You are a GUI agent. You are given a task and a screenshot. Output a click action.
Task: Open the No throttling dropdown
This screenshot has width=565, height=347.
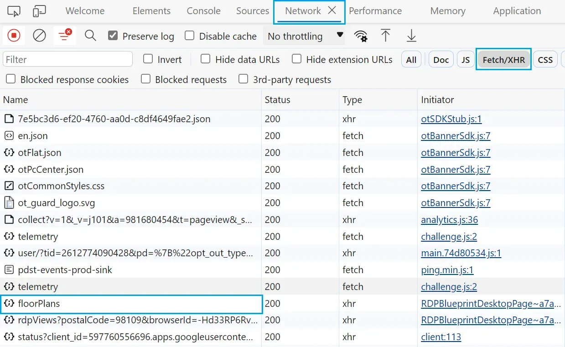tap(304, 36)
